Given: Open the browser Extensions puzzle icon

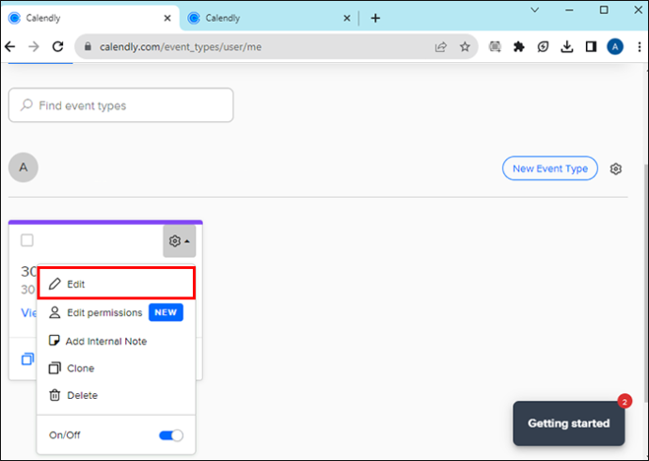Looking at the screenshot, I should coord(518,47).
